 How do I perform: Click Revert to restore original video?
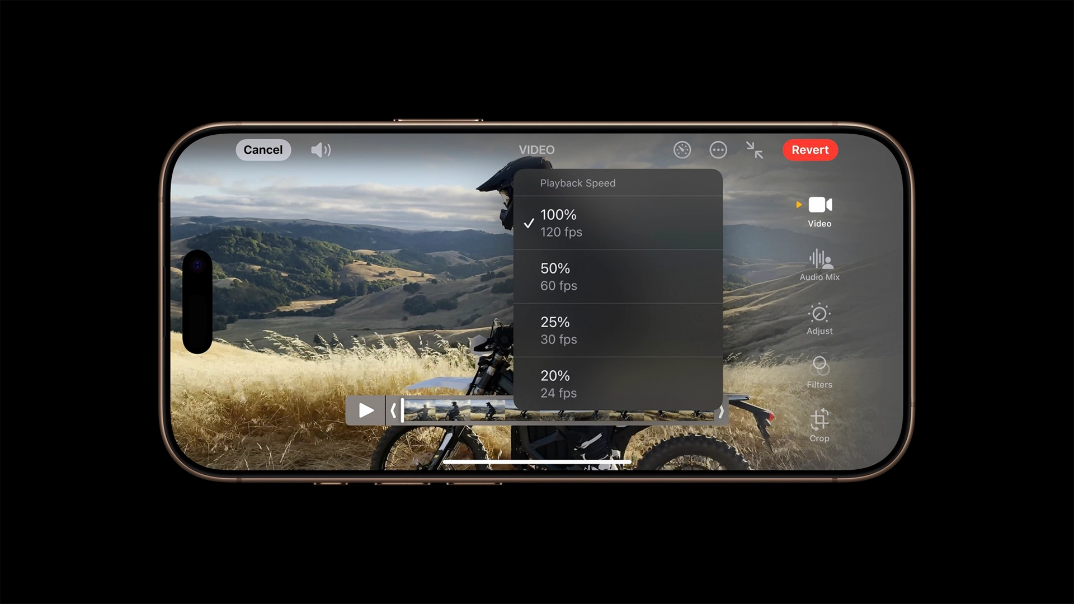pyautogui.click(x=809, y=150)
